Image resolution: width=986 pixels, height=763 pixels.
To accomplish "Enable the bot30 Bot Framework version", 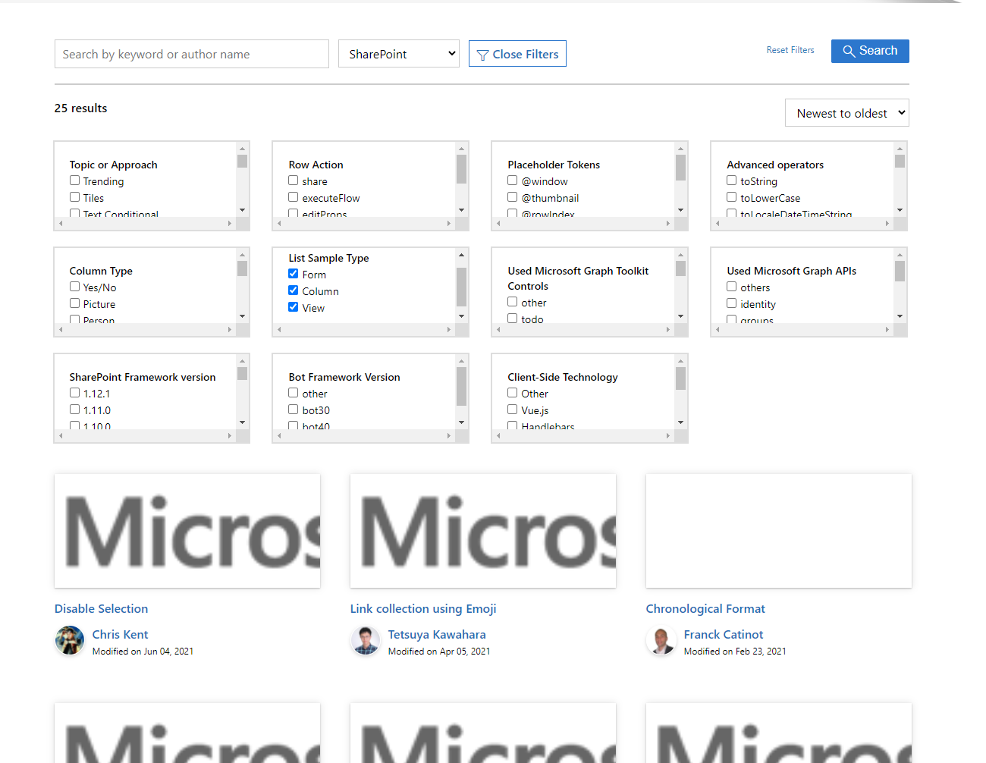I will click(293, 410).
